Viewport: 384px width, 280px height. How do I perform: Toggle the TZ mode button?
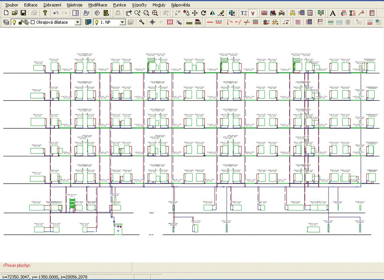pyautogui.click(x=244, y=13)
